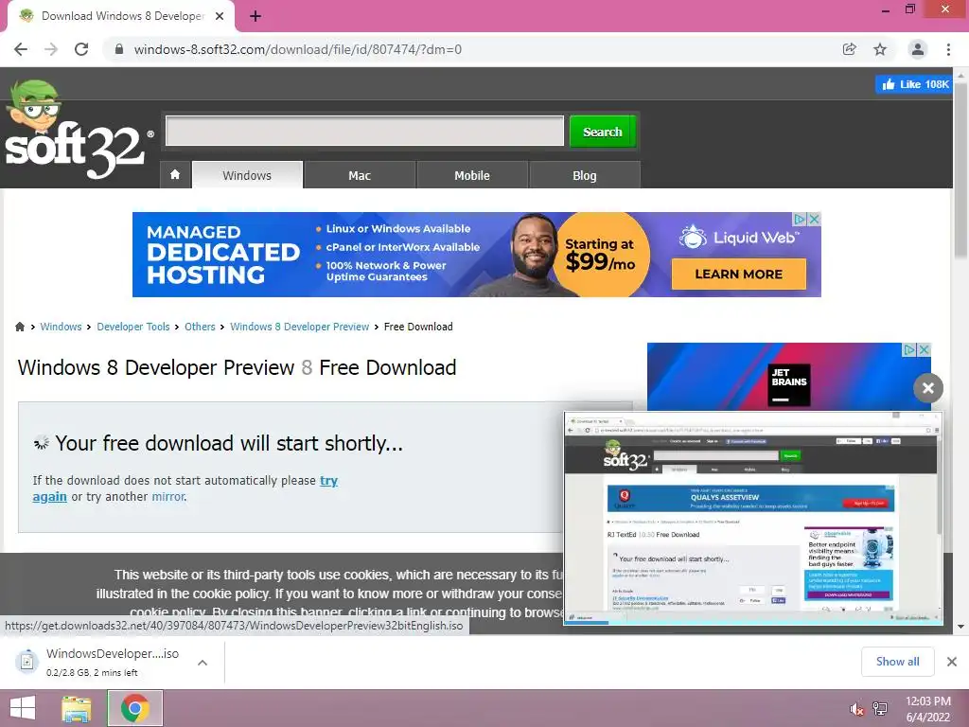Click the green Search button
969x727 pixels.
pyautogui.click(x=603, y=132)
